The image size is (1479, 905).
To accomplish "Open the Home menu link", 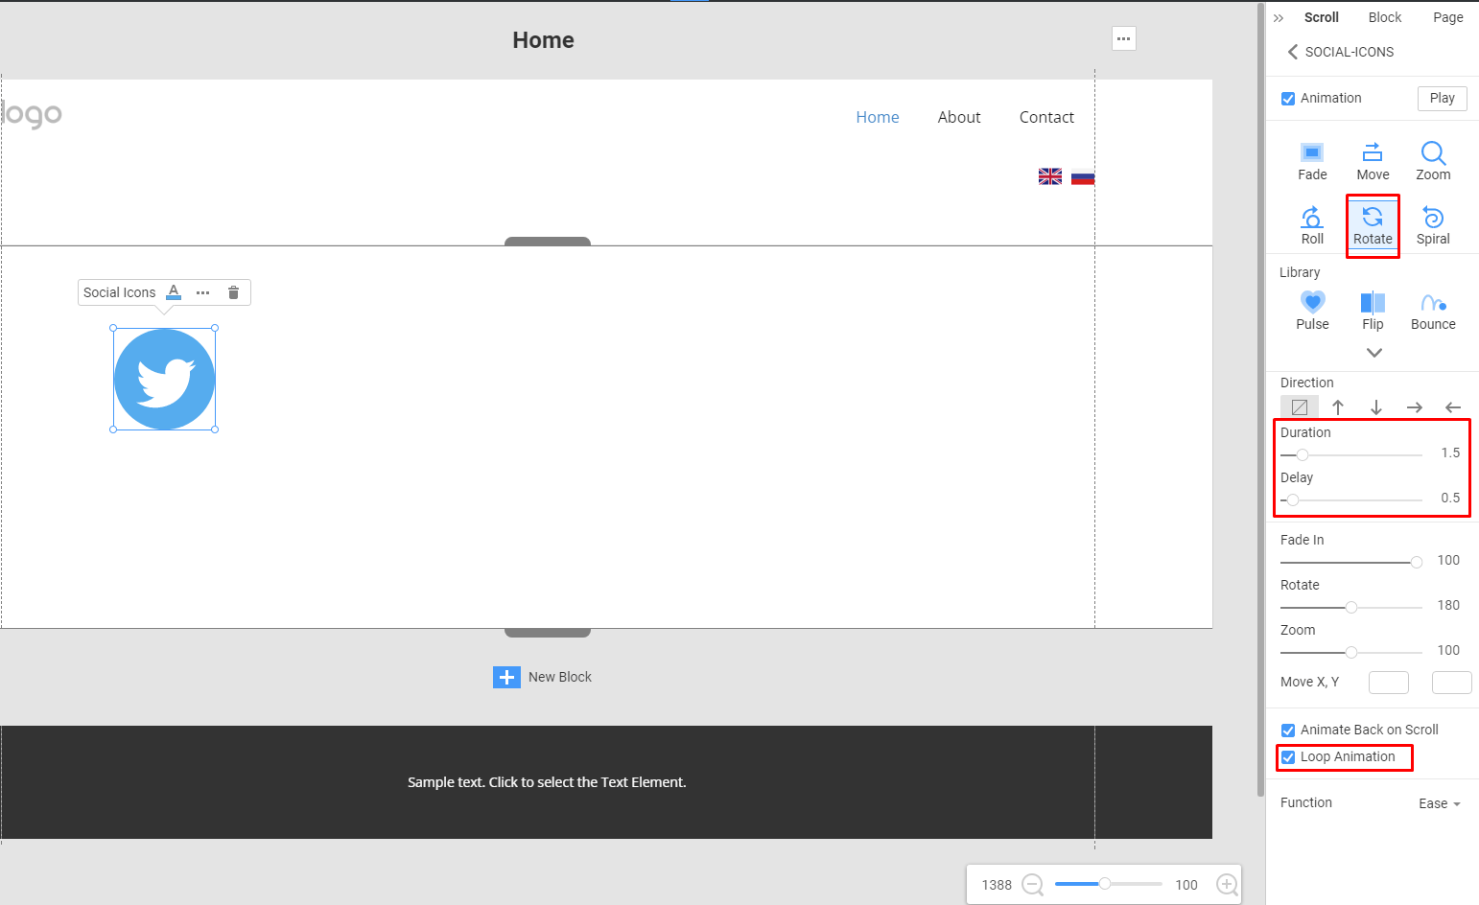I will point(878,117).
